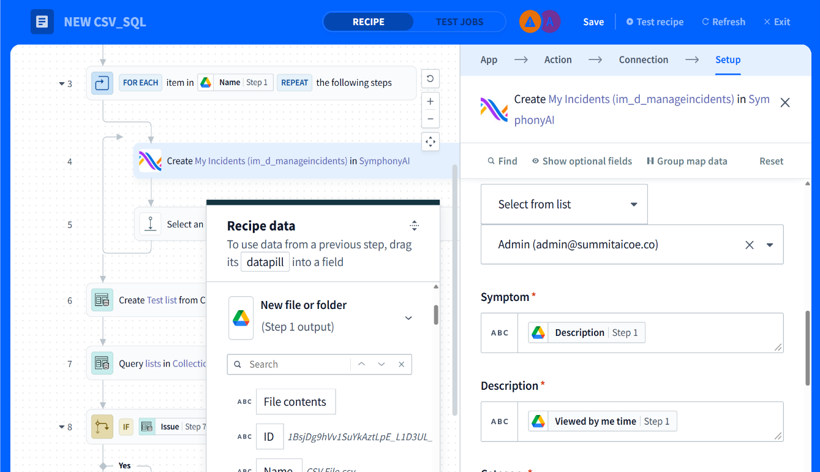This screenshot has height=472, width=820.
Task: Click Find in setup toolbar
Action: click(x=502, y=161)
